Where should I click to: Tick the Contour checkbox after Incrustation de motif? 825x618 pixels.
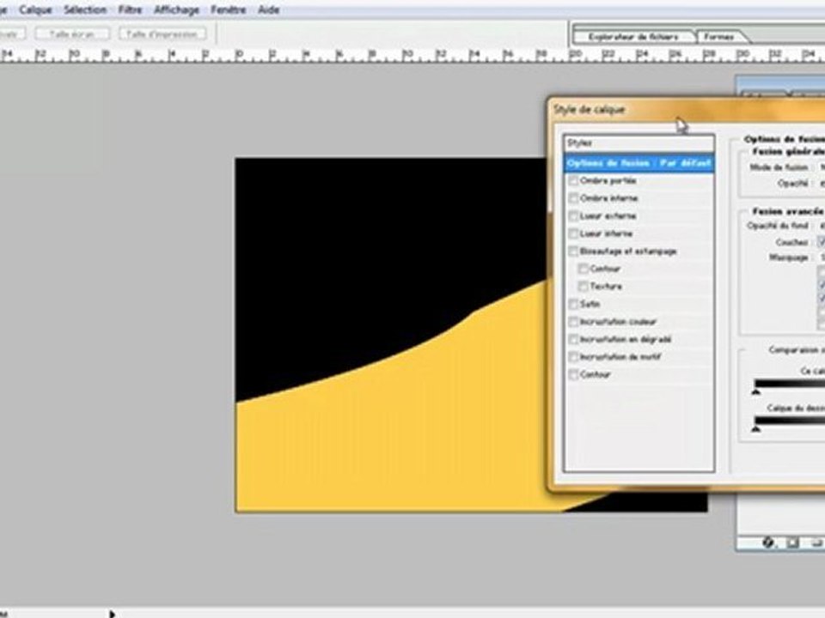[x=573, y=375]
